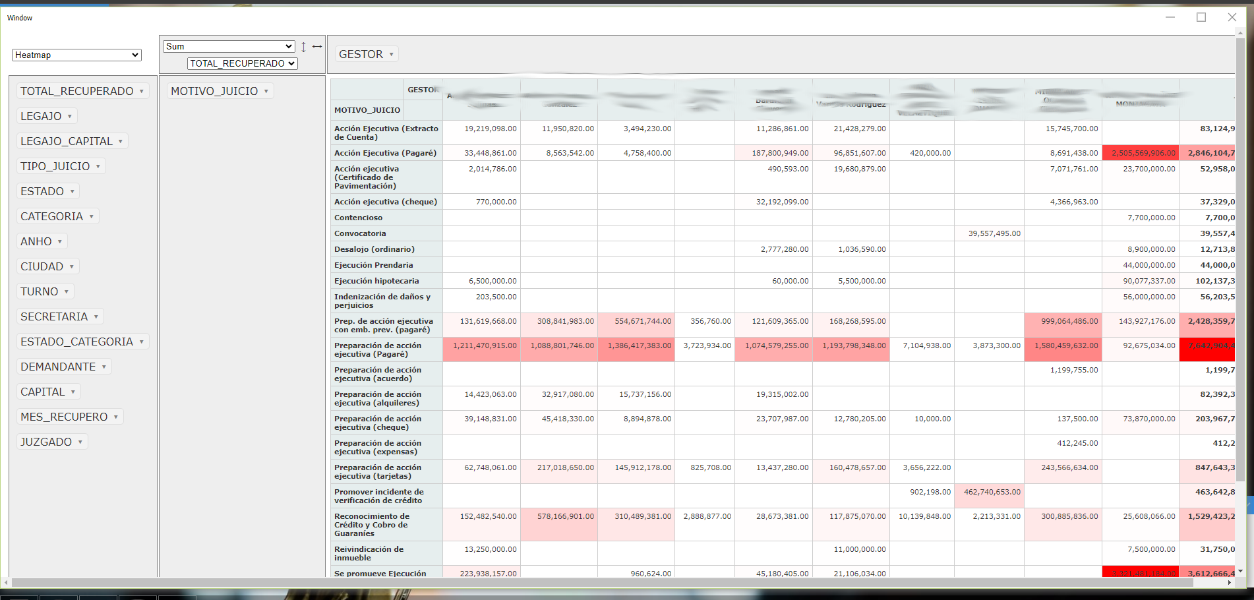Click the MES_RECUPERO field chip
Image resolution: width=1254 pixels, height=600 pixels.
[x=64, y=417]
